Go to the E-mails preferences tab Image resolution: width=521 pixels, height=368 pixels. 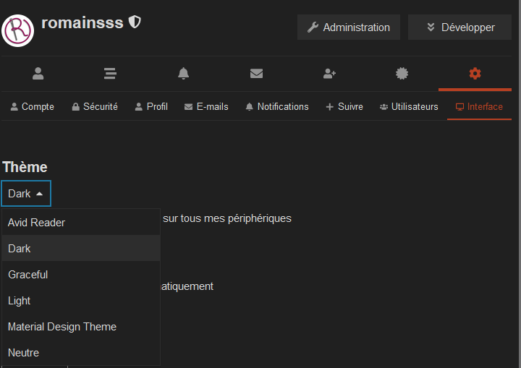[206, 106]
